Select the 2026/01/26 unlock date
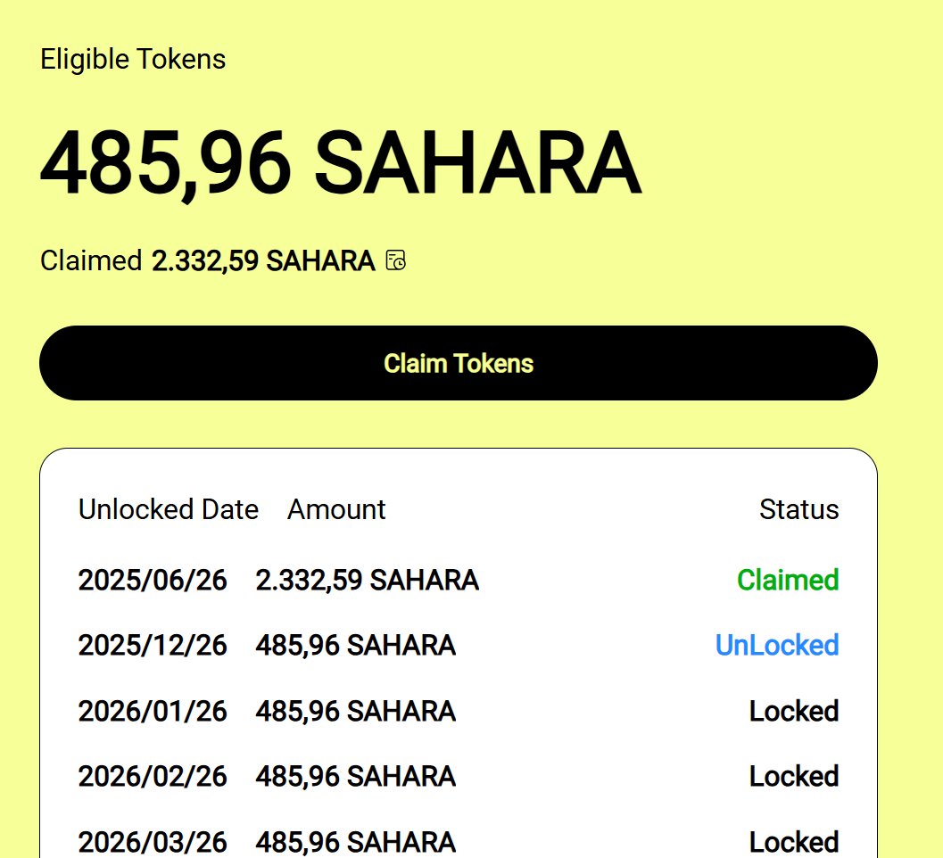This screenshot has height=858, width=943. (x=153, y=712)
